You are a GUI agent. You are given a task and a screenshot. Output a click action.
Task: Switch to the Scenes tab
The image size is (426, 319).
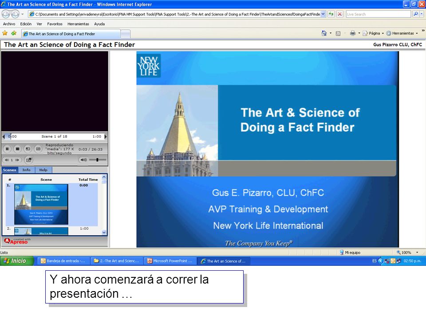[x=9, y=170]
